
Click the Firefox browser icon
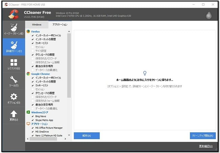coord(28,31)
